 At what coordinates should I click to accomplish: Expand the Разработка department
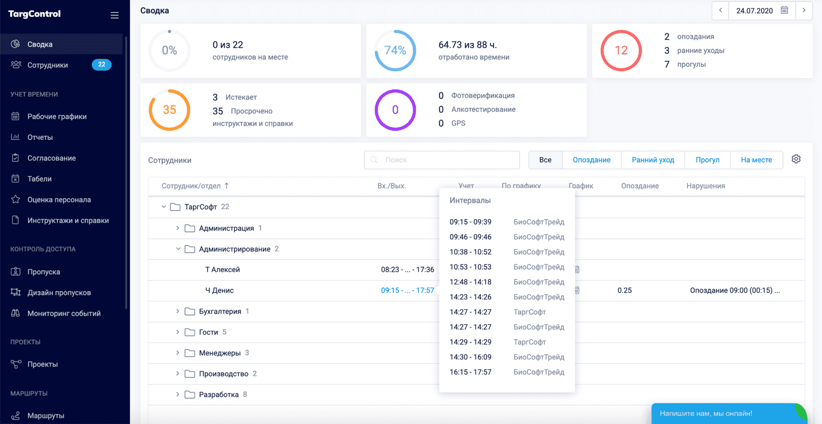coord(178,395)
